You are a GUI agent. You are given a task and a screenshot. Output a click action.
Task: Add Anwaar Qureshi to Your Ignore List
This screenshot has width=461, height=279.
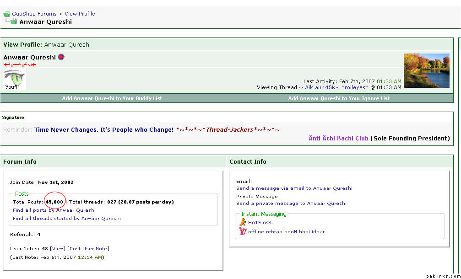339,98
